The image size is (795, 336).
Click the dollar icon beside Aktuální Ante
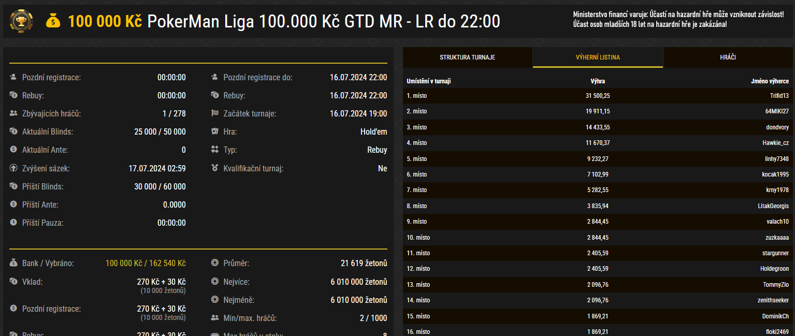click(x=11, y=150)
